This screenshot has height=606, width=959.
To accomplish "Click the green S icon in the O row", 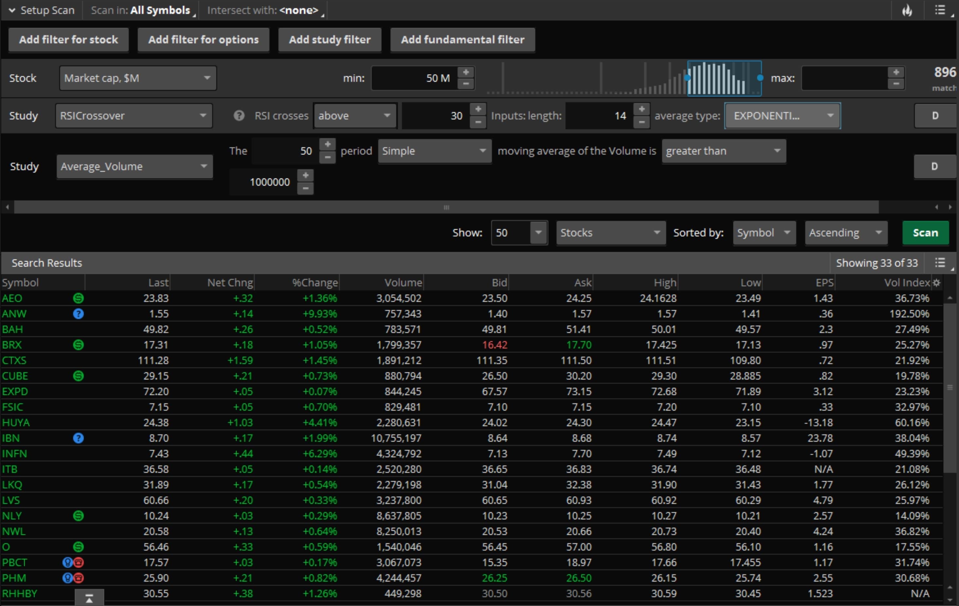I will [x=79, y=547].
